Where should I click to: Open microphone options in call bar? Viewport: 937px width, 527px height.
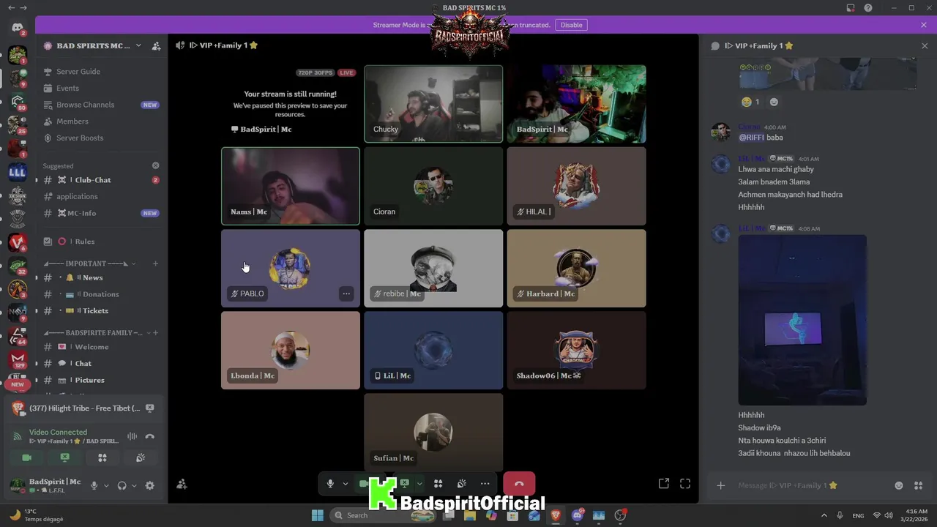tap(345, 484)
